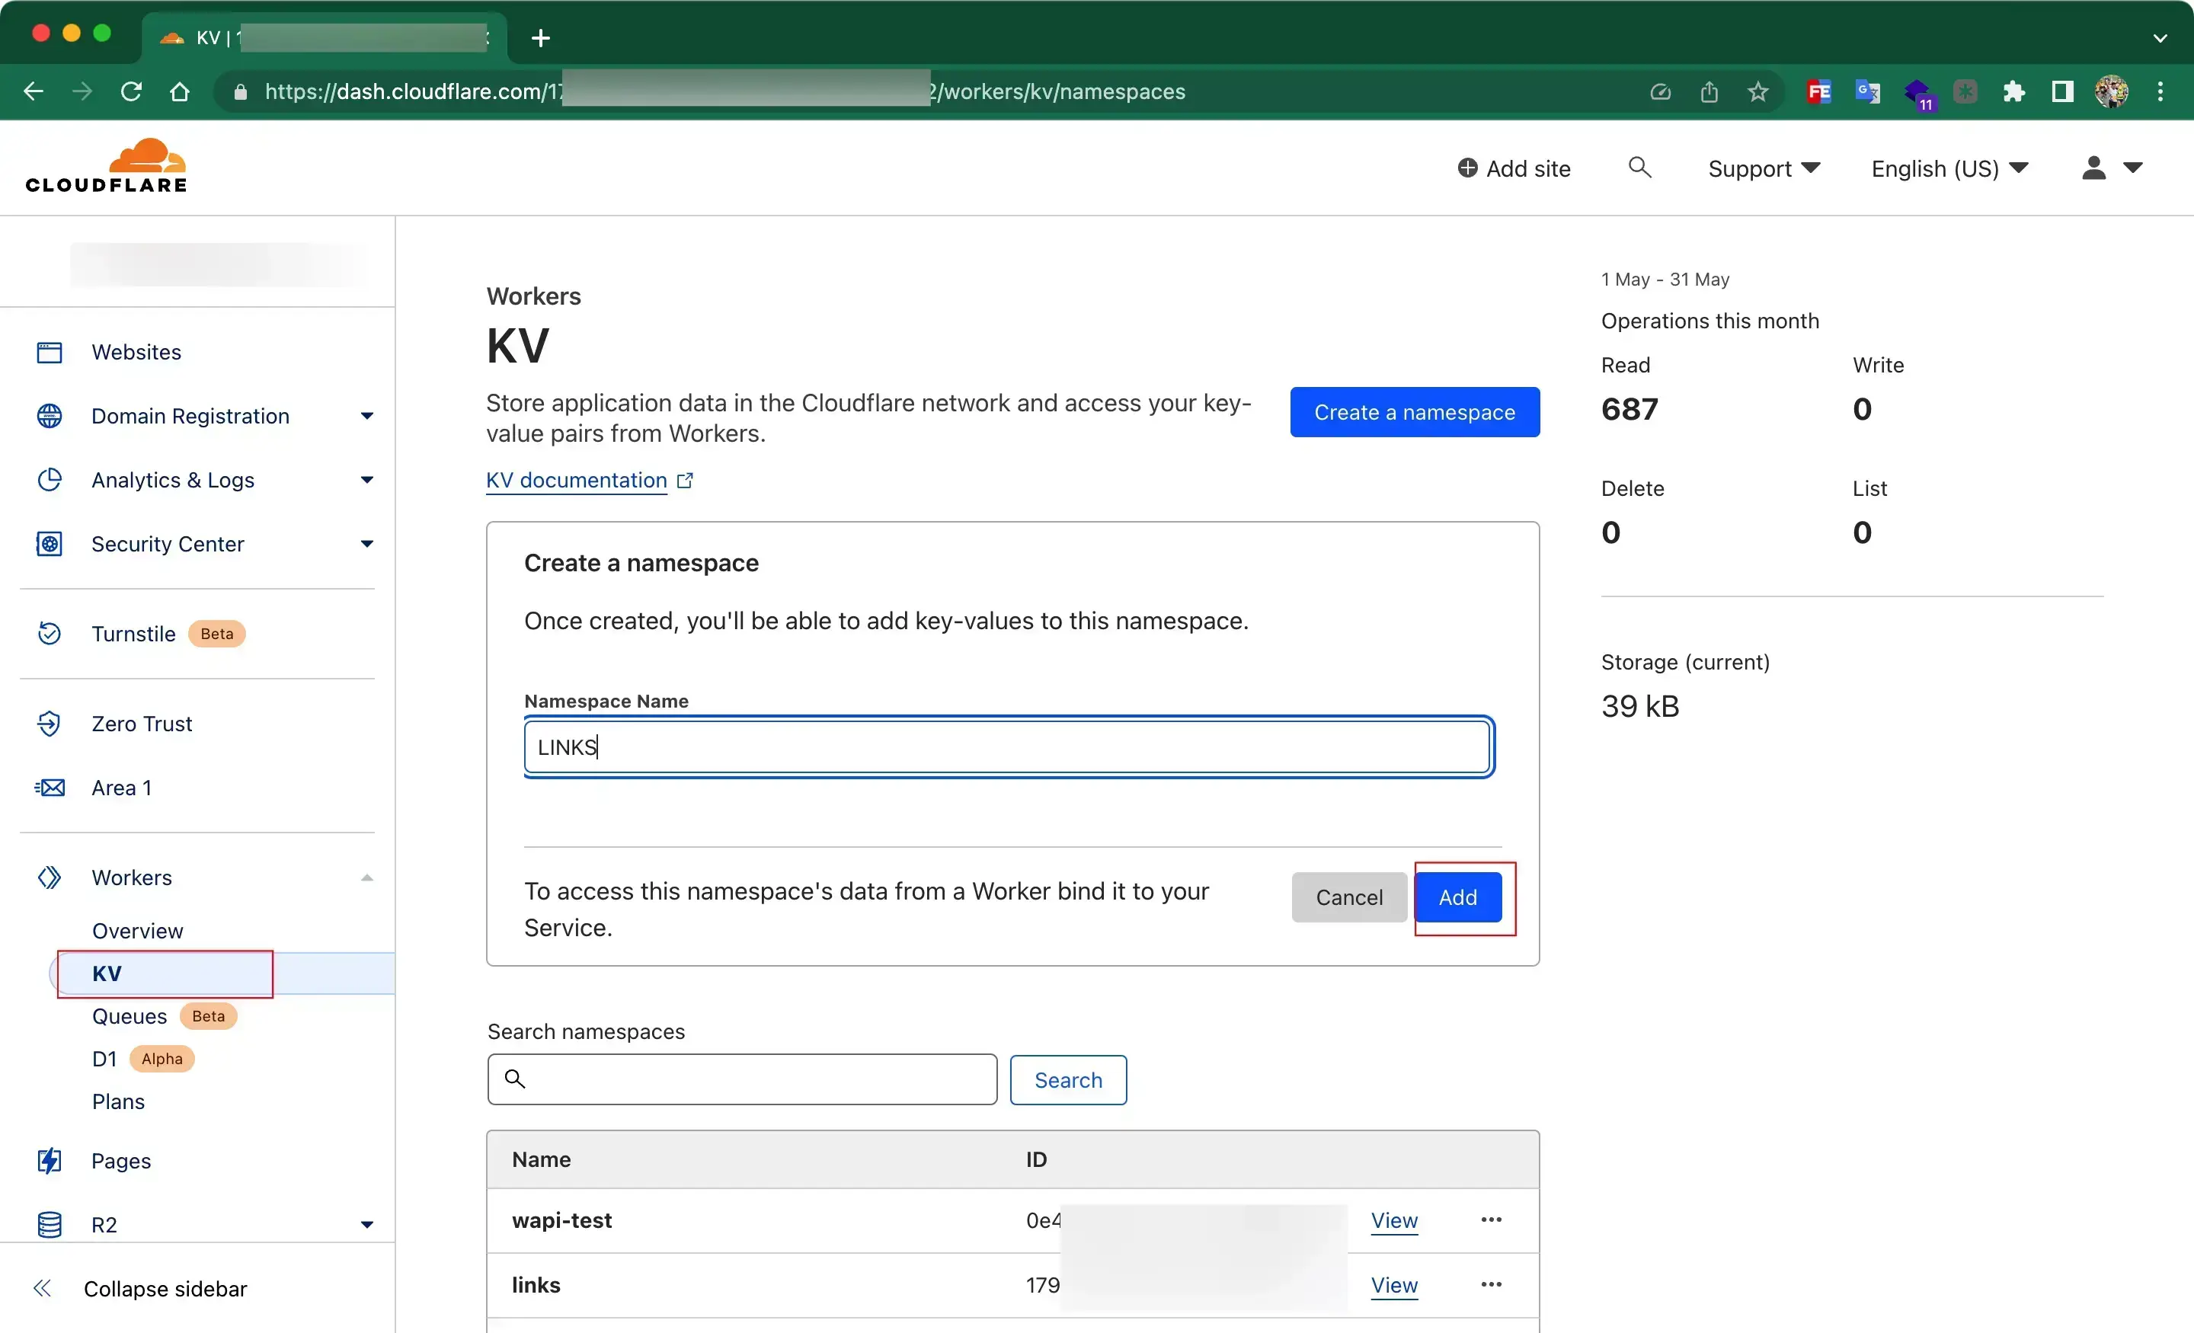The image size is (2194, 1333).
Task: Click the wapi-test namespace name
Action: pos(562,1220)
